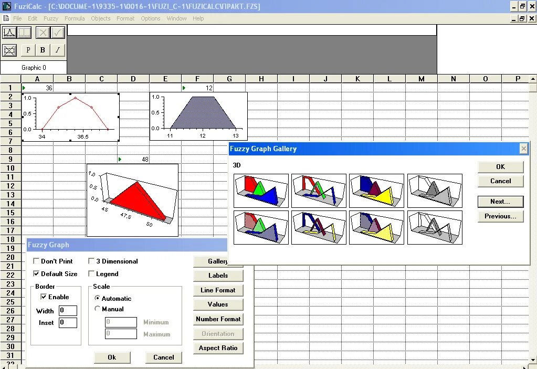Select the red 3D triangle graph object

tap(132, 200)
